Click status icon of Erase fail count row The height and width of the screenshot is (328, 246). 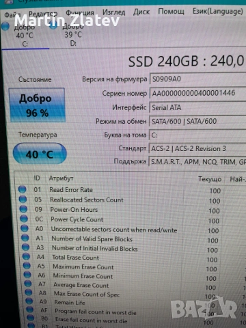click(31, 318)
